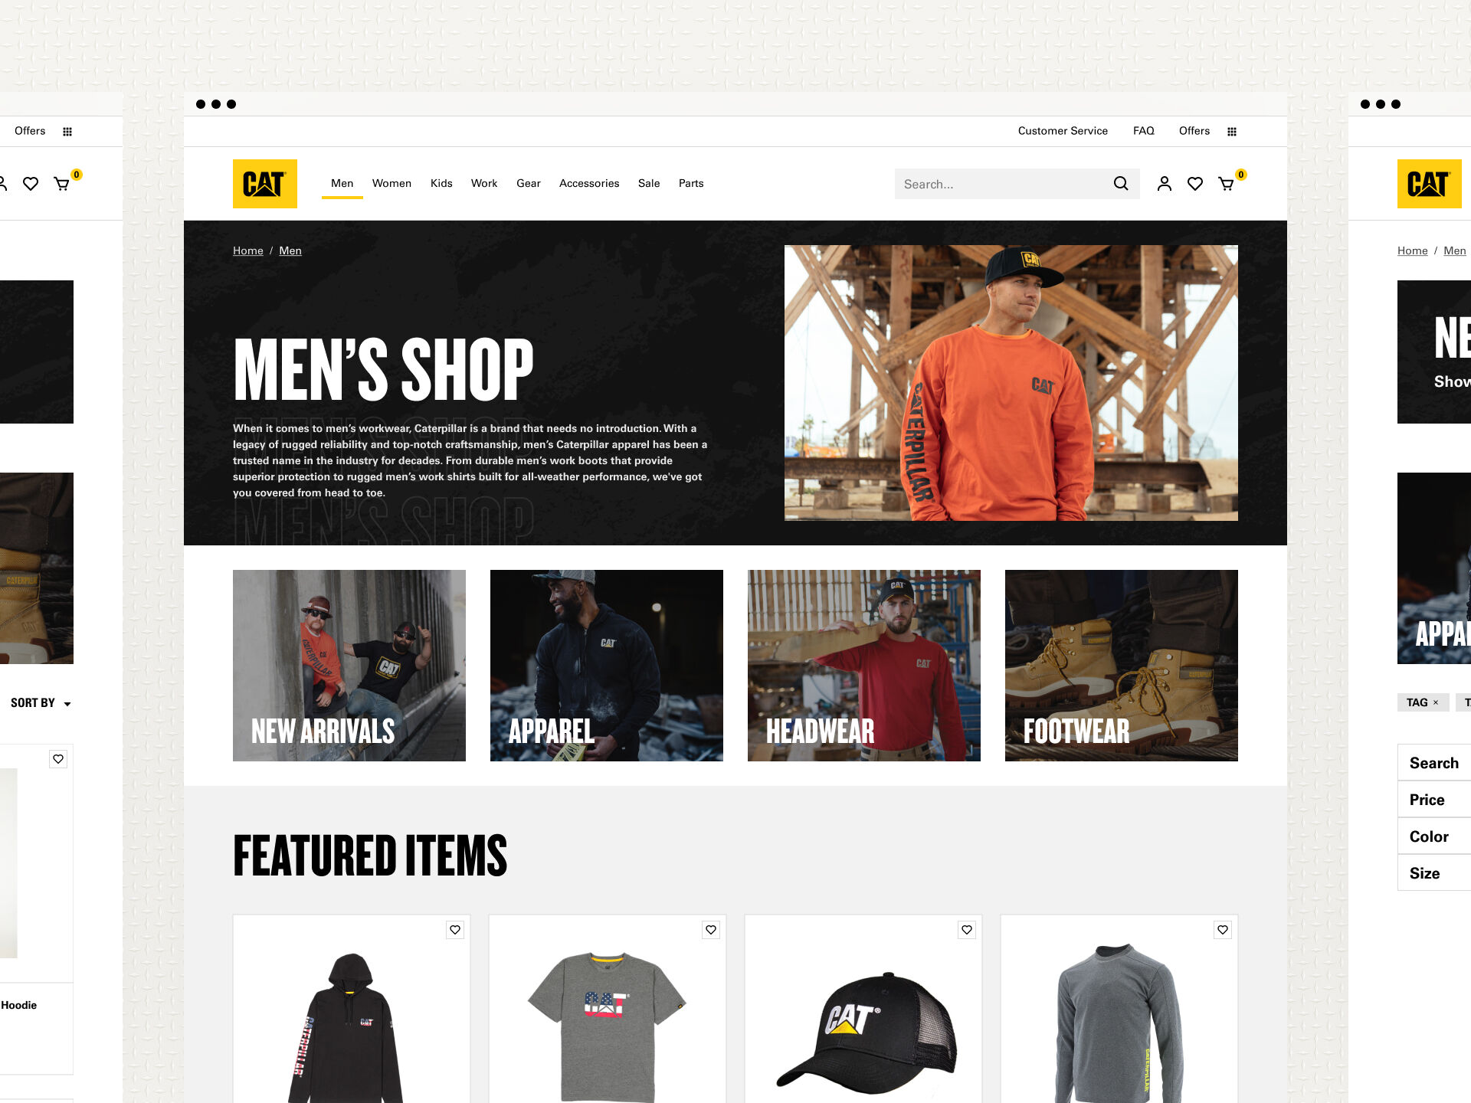Expand the Color filter section
Screen dimensions: 1471x1103
tap(1434, 836)
